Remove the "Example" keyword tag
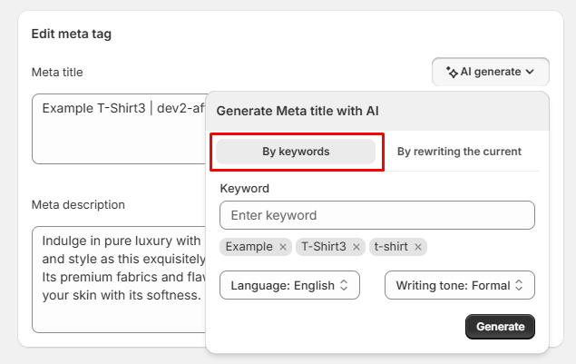Screen dimensions: 576x364 click(283, 247)
